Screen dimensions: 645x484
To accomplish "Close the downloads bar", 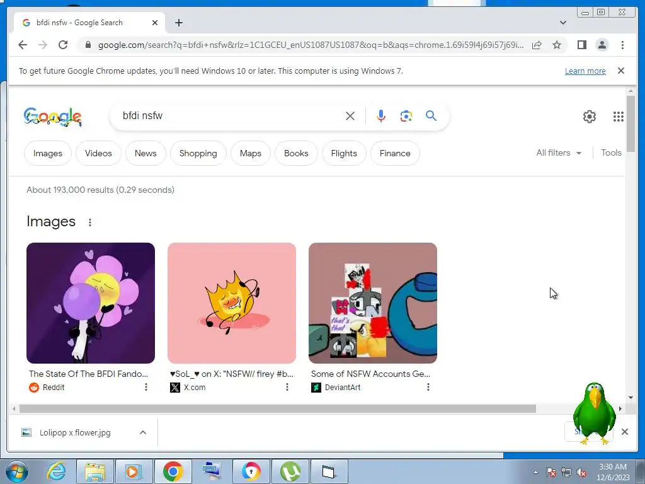I will coord(625,432).
